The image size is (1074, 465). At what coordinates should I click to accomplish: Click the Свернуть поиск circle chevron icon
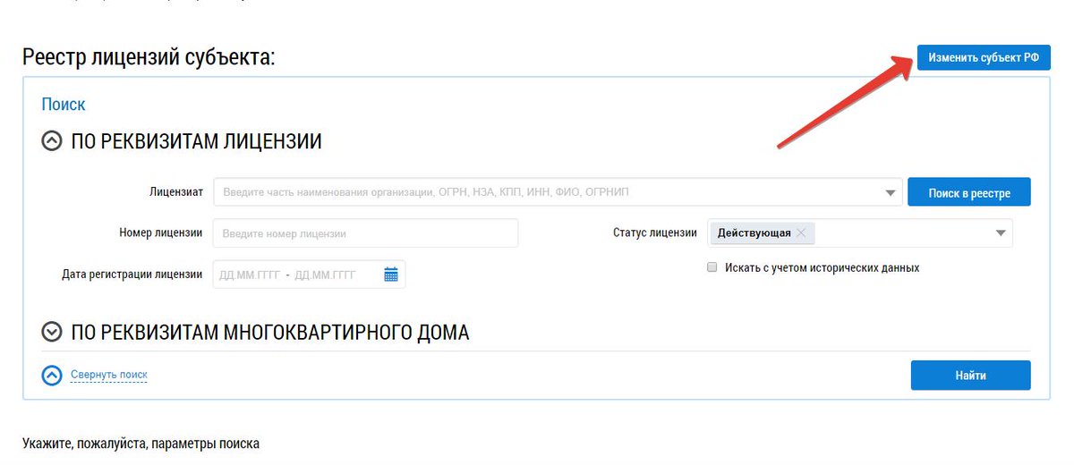[x=52, y=376]
